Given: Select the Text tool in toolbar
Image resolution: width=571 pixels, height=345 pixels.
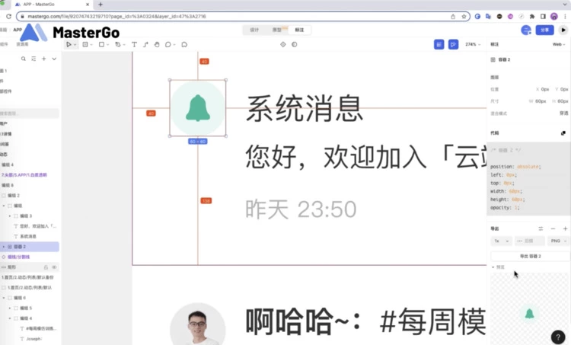Looking at the screenshot, I should tap(135, 45).
